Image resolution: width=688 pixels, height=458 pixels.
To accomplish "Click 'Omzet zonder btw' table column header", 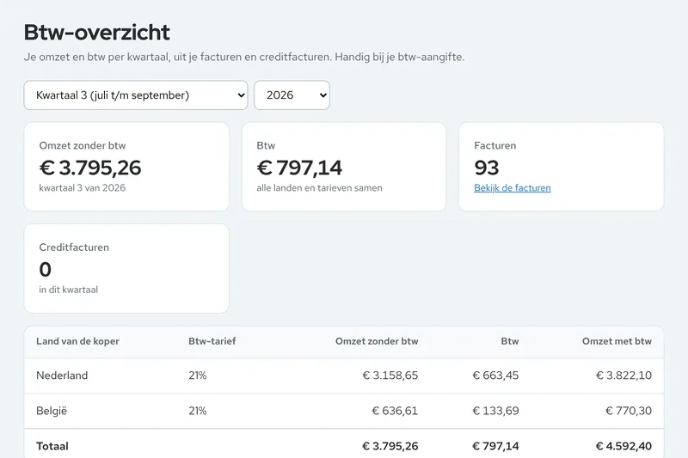I will [x=377, y=341].
